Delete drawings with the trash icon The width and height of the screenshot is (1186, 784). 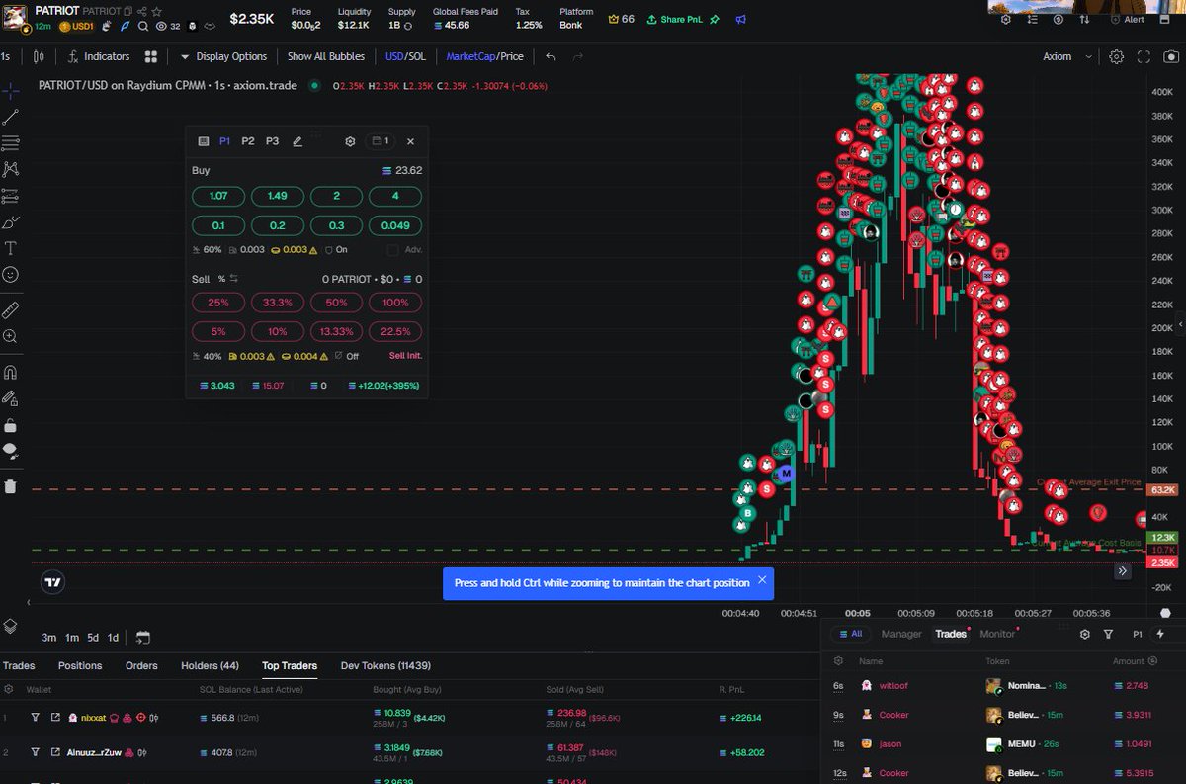(x=11, y=486)
